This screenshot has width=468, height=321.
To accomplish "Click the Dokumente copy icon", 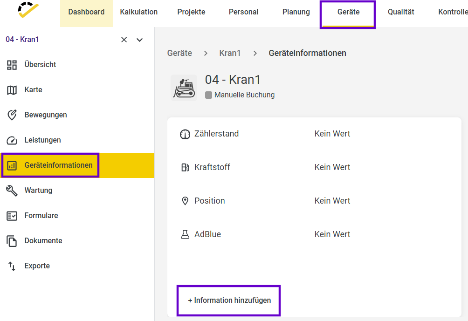I will tap(12, 241).
